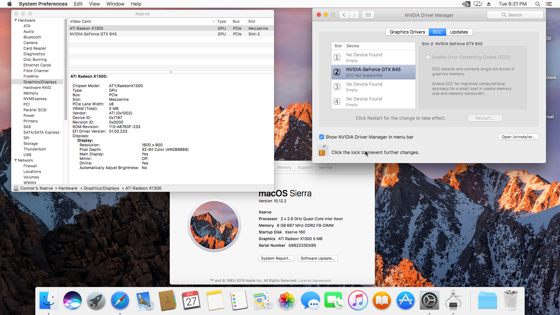Toggle Enable Error Correcting Codes checkbox
Screen dimensions: 560x315
tap(428, 57)
